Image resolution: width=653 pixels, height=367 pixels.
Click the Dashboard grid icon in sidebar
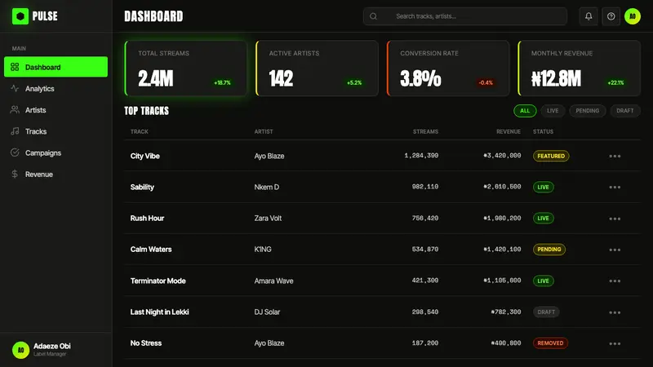tap(15, 67)
